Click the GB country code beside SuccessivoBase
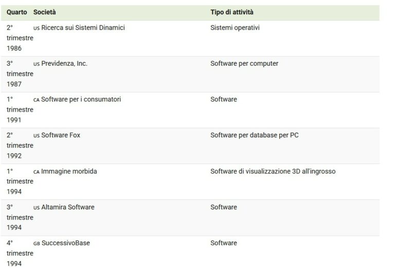The image size is (395, 270). 37,243
